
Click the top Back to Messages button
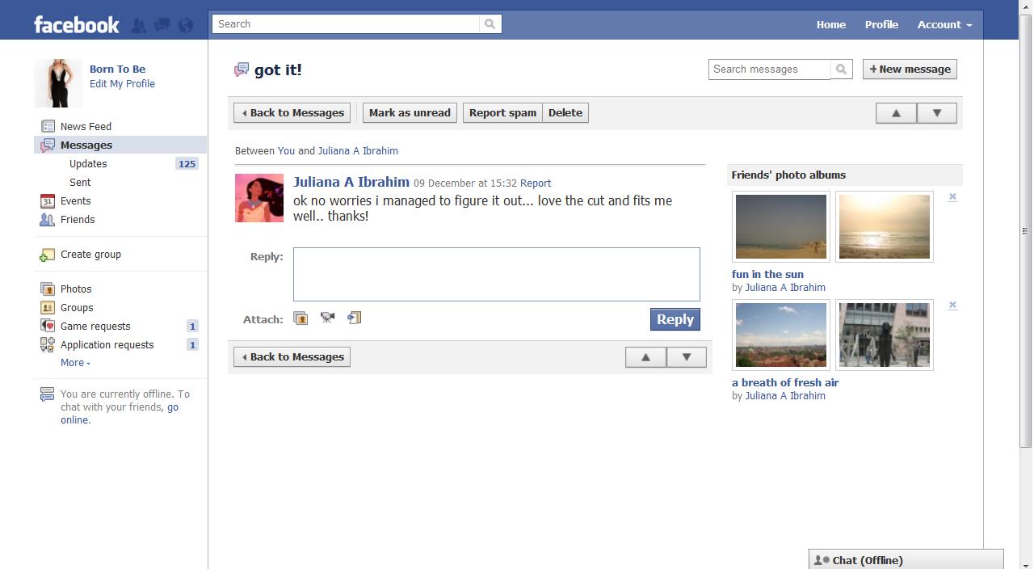[292, 113]
